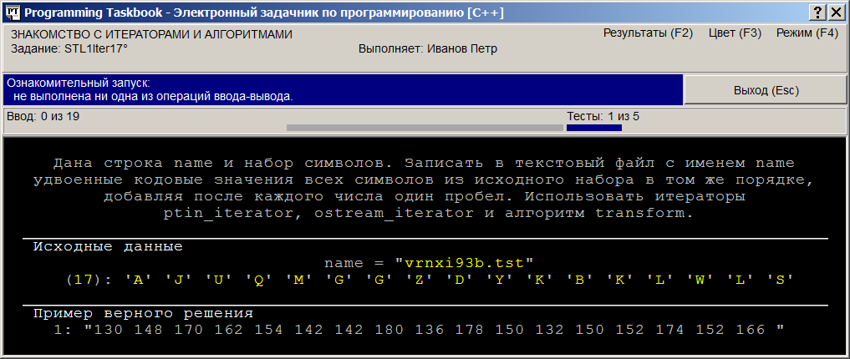Click the Пример верного решения section label
The height and width of the screenshot is (359, 850).
tap(143, 313)
